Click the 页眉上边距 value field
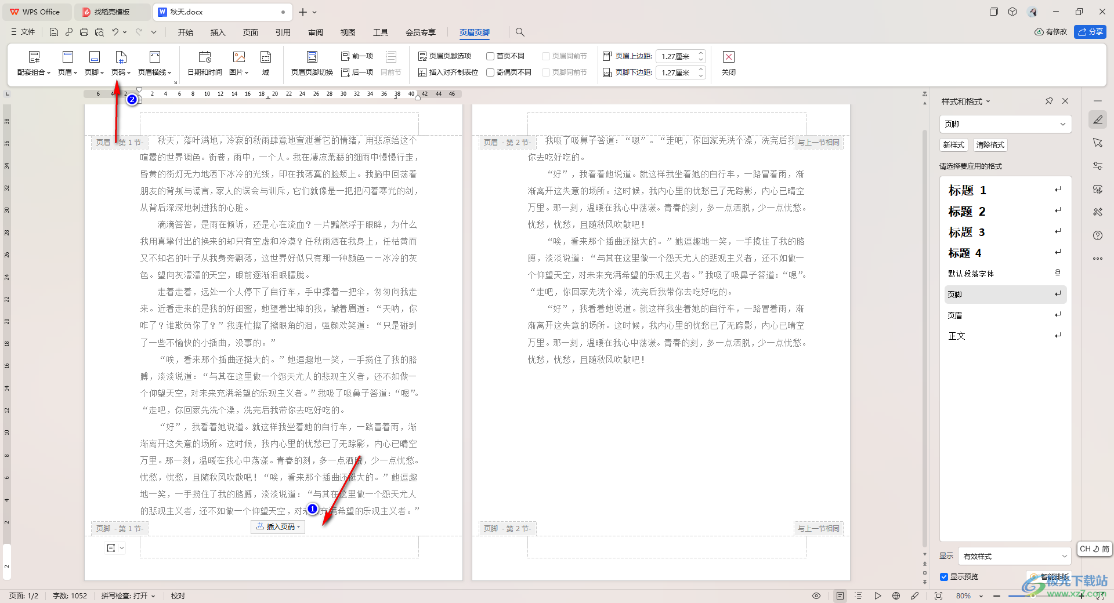 point(677,56)
